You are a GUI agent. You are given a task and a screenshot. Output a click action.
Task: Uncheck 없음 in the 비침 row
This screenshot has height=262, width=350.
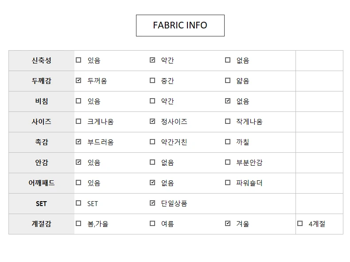pyautogui.click(x=228, y=101)
